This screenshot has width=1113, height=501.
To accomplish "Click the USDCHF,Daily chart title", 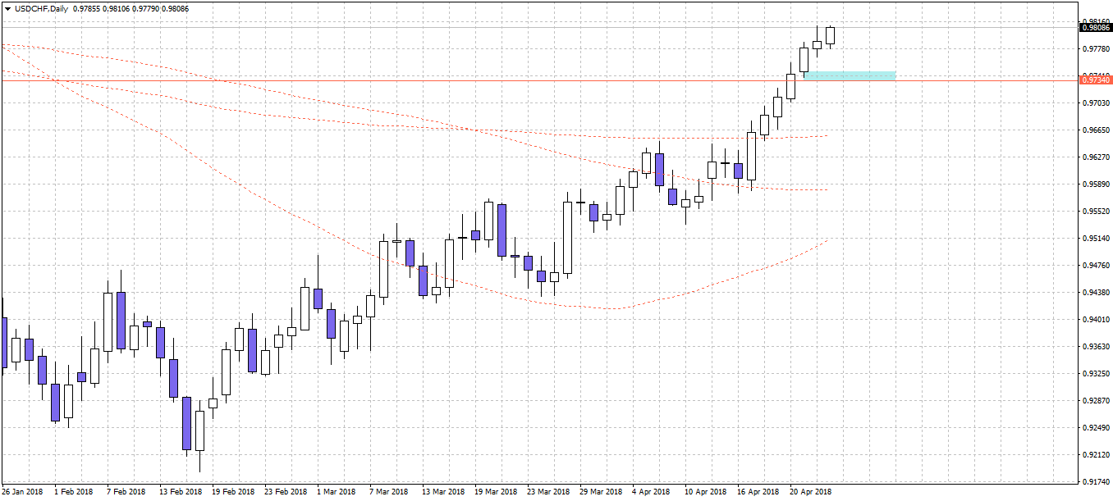I will 40,8.
